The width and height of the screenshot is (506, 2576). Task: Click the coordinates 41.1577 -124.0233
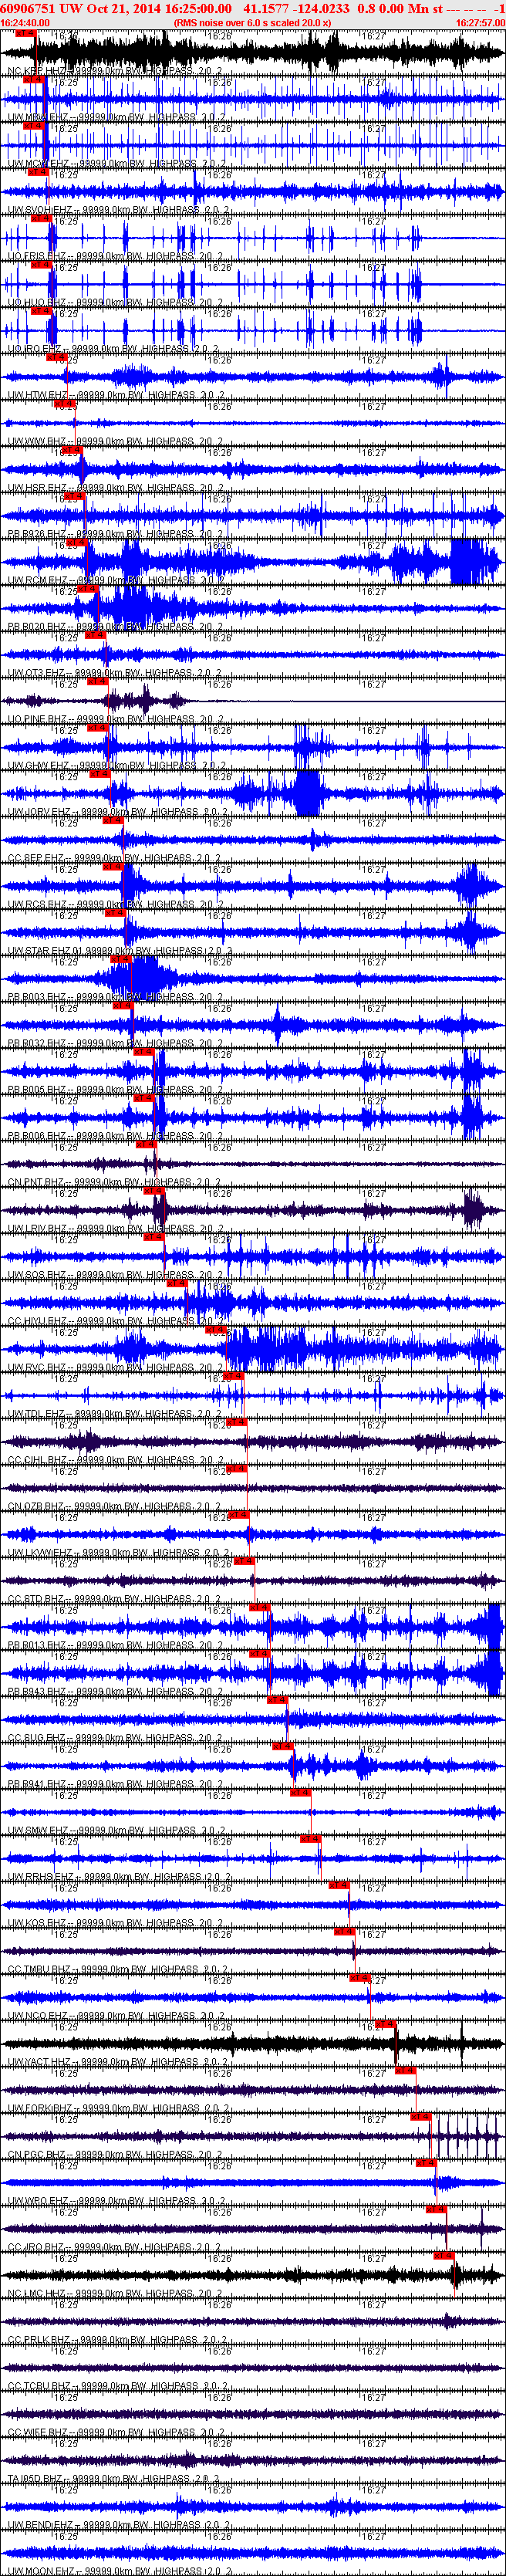coord(297,8)
